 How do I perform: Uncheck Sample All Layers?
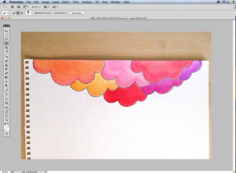click(x=36, y=13)
